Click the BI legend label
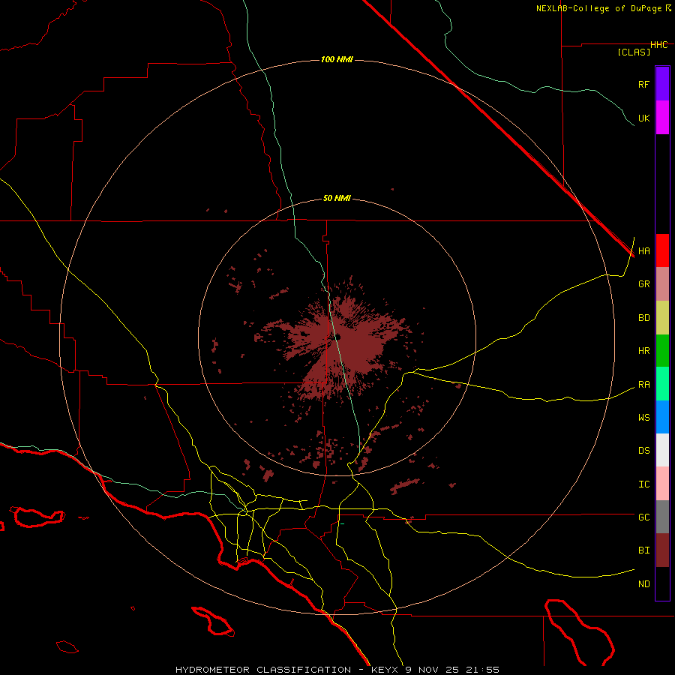The image size is (675, 675). tap(643, 550)
